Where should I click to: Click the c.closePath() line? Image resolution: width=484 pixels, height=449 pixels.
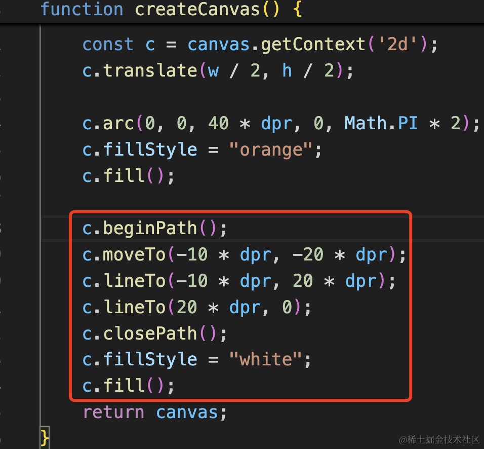point(154,334)
